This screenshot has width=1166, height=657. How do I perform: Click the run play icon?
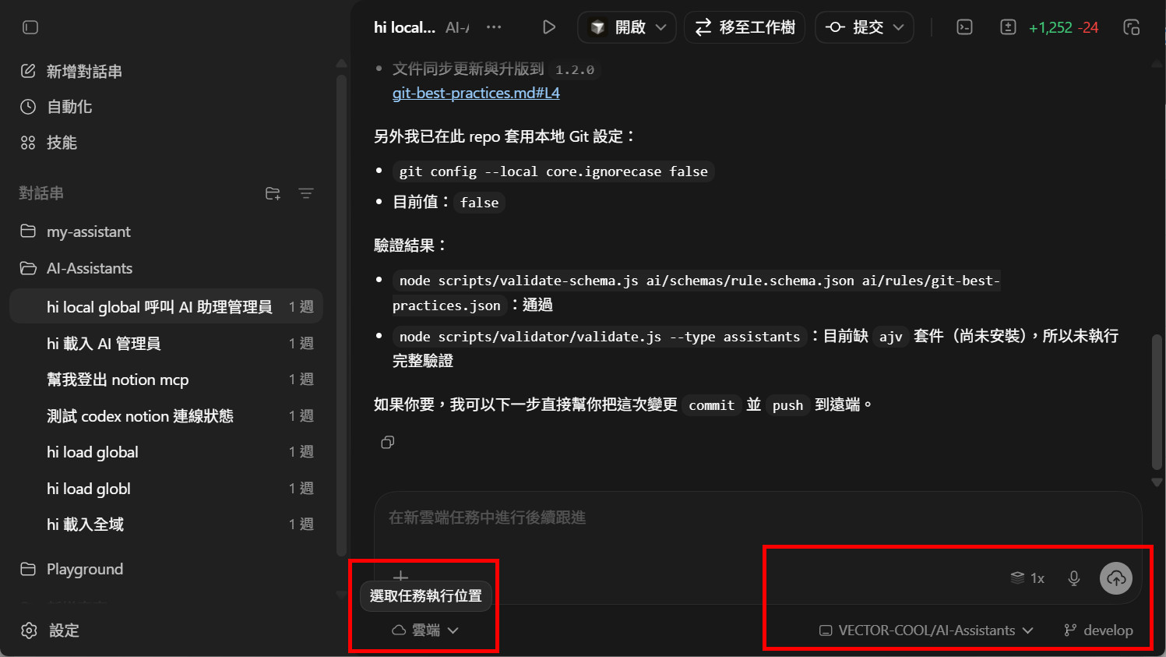click(549, 27)
